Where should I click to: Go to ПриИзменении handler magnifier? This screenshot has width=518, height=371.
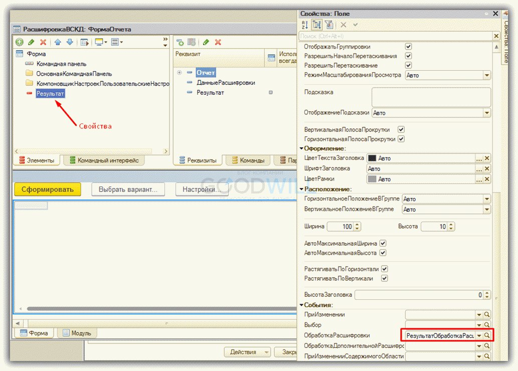pyautogui.click(x=487, y=314)
